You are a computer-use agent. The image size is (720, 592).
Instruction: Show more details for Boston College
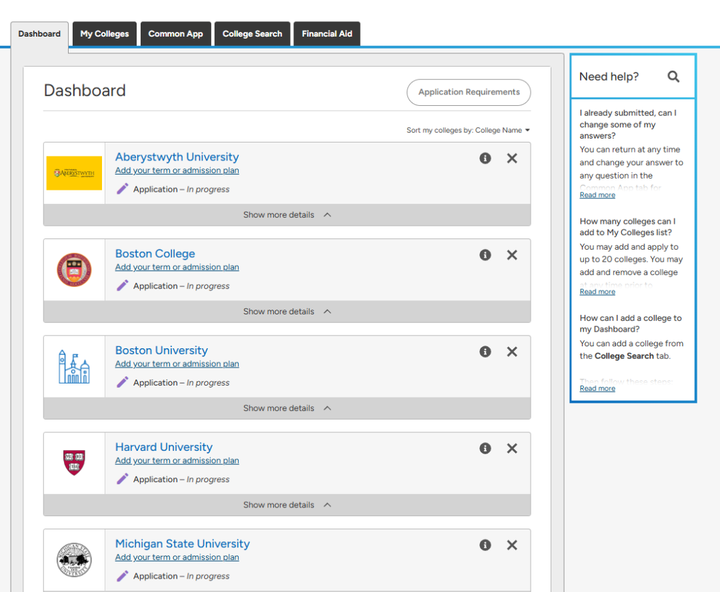point(287,312)
